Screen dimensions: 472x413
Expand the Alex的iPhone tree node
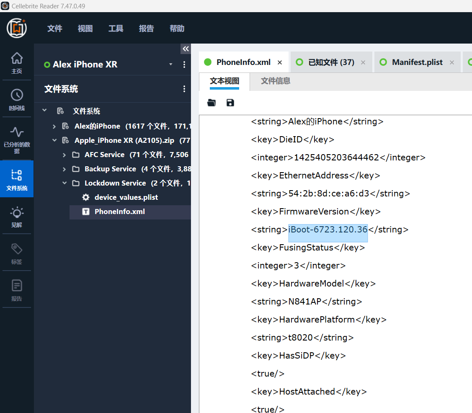(x=54, y=126)
